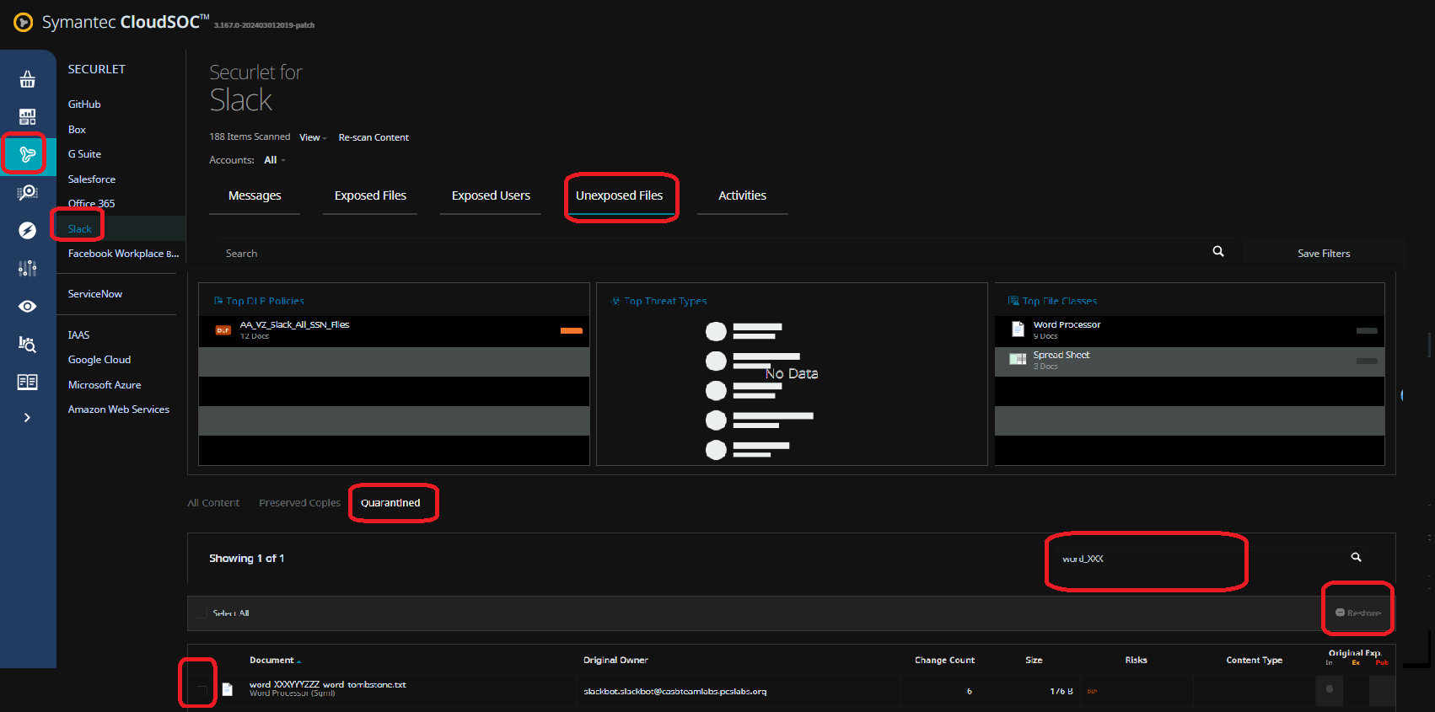Viewport: 1435px width, 712px height.
Task: Open the Investigate magnifier icon in sidebar
Action: (x=27, y=193)
